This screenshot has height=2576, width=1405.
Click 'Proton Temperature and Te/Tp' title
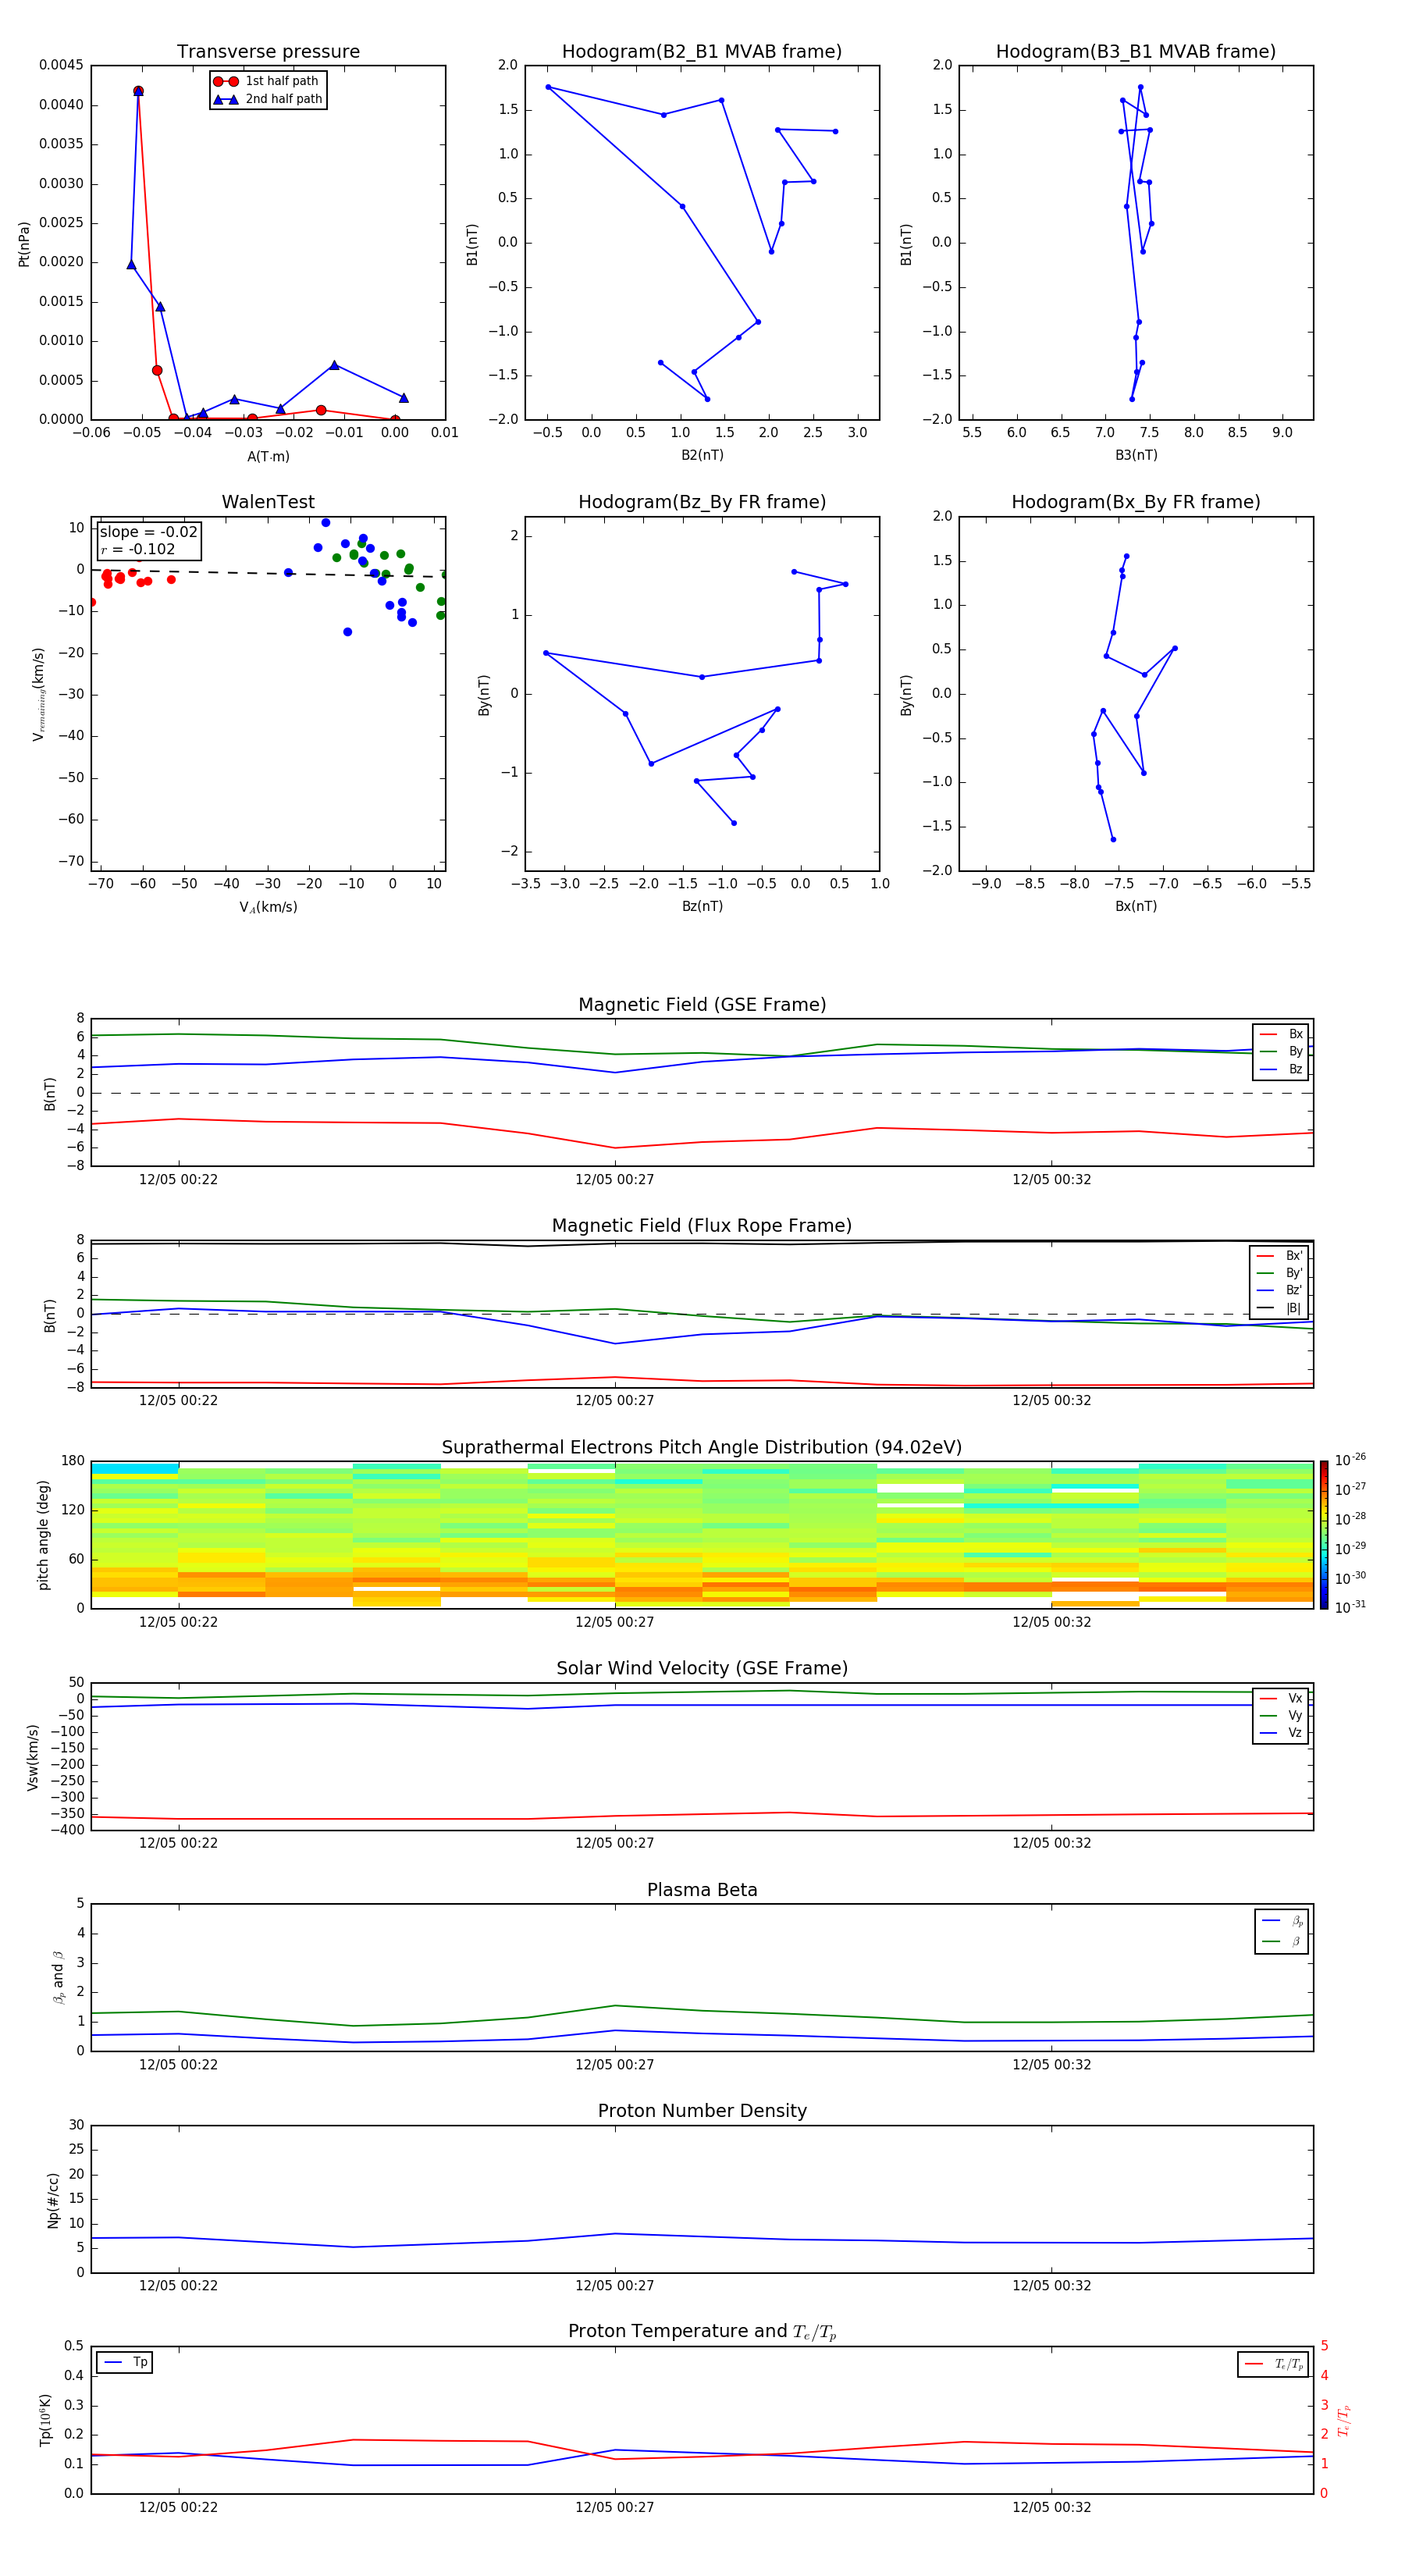point(702,2332)
